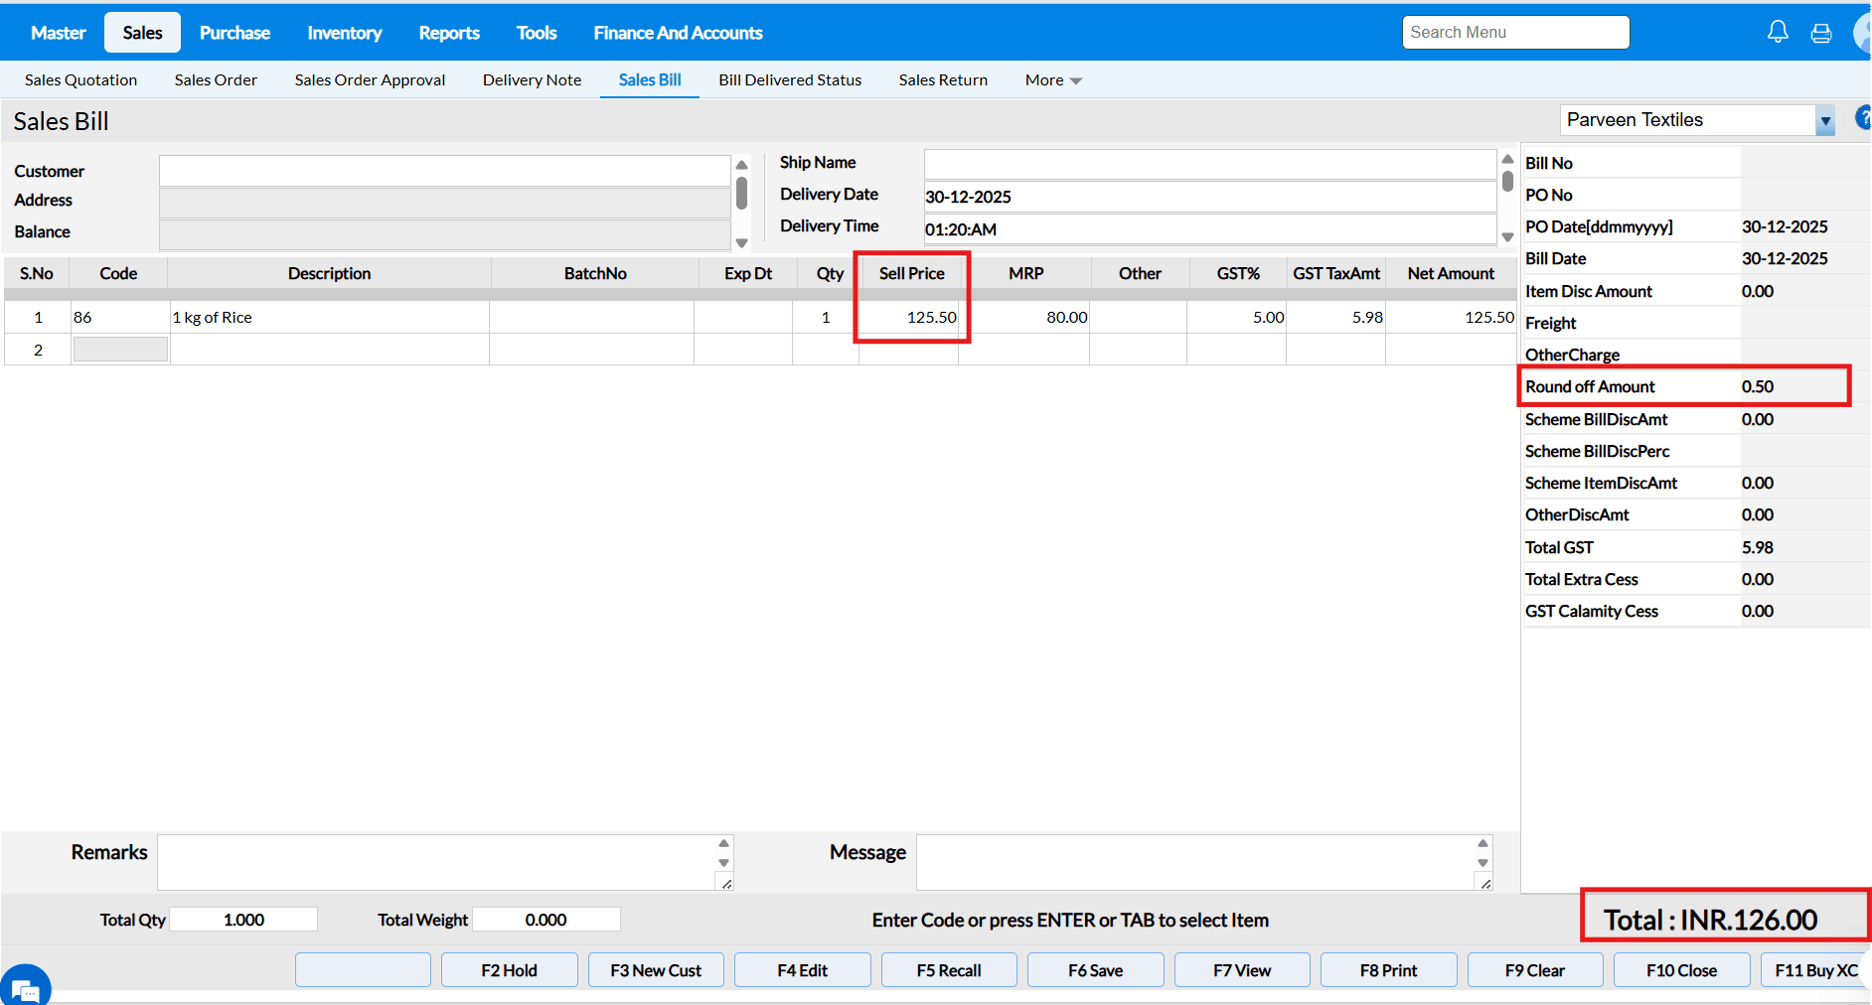The height and width of the screenshot is (1005, 1872).
Task: Click the notification bell icon
Action: click(1778, 32)
